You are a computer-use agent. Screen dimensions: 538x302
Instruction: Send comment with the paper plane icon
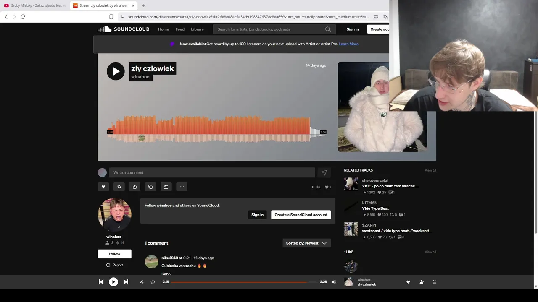(x=324, y=172)
